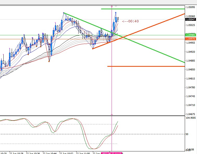This screenshot has height=154, width=197.
Task: Click the orange price label 1.04970
Action: (x=190, y=39)
